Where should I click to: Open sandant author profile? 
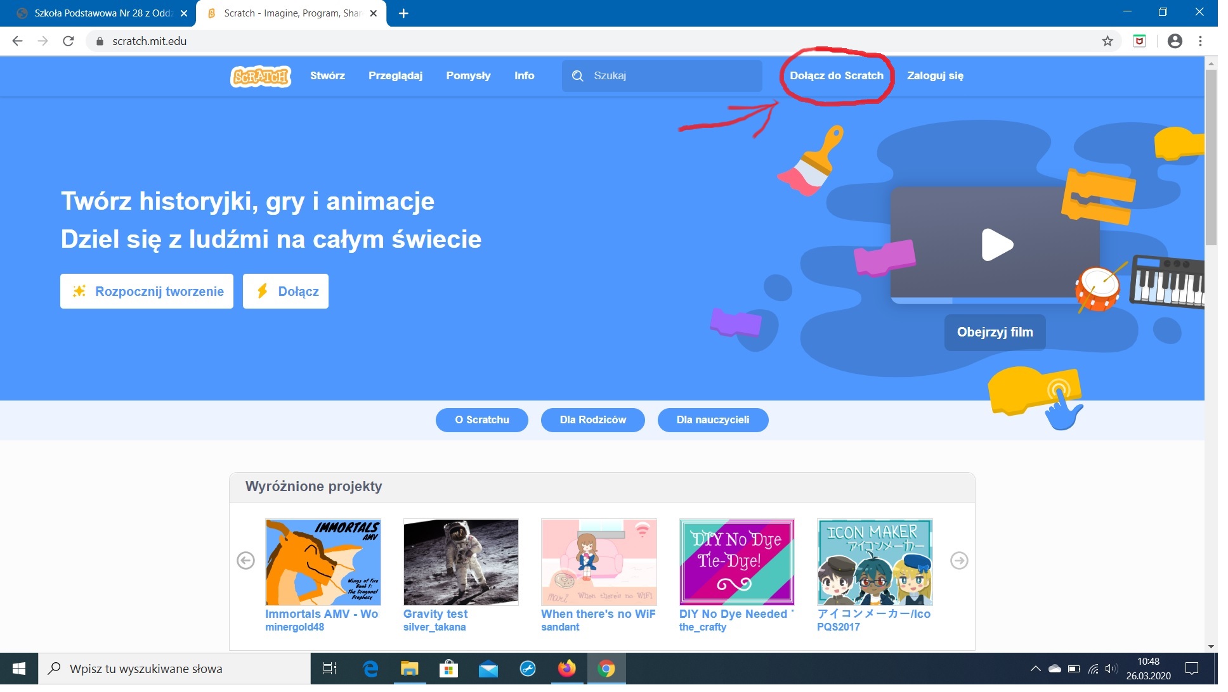pyautogui.click(x=560, y=627)
